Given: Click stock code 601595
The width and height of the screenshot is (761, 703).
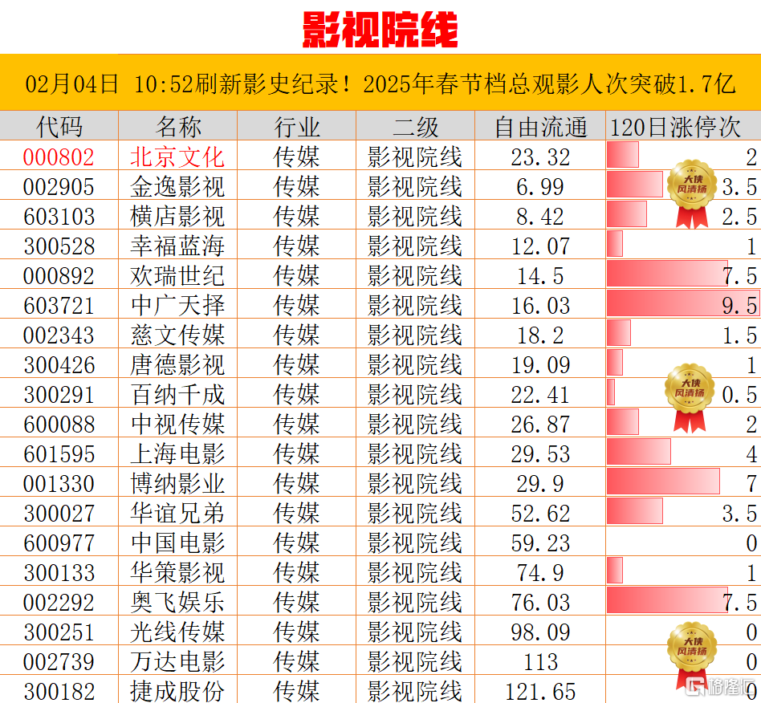Looking at the screenshot, I should pyautogui.click(x=59, y=454).
